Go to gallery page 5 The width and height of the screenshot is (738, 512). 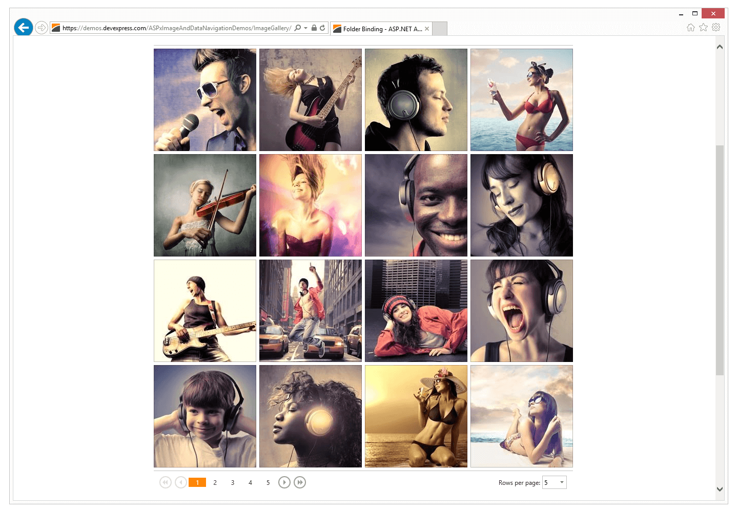[x=268, y=482]
